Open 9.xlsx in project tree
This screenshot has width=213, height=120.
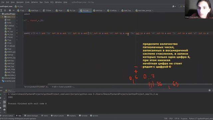point(8,23)
